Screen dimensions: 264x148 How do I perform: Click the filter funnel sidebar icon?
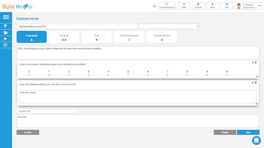(x=5, y=26)
